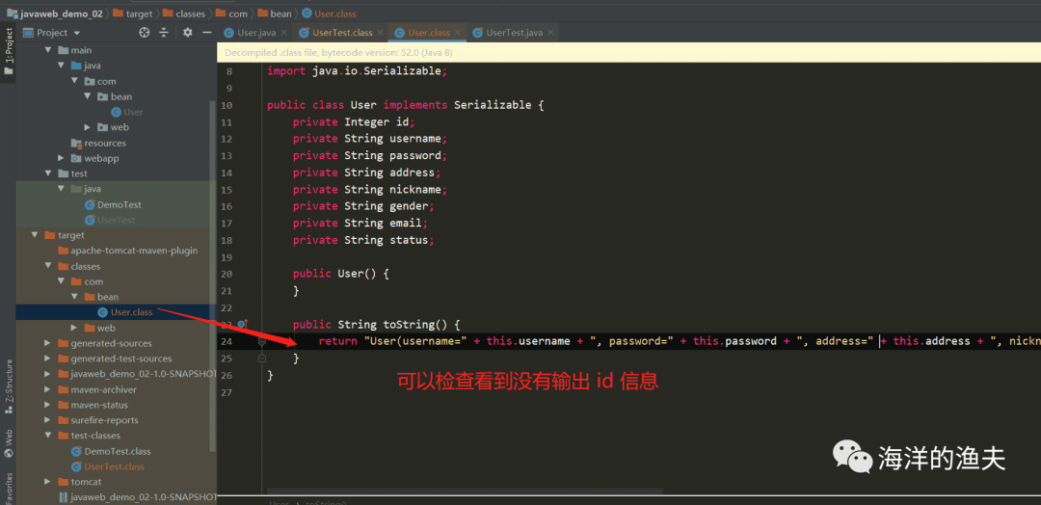The image size is (1041, 505).
Task: Click the decompiled .class file notification bar
Action: 628,52
